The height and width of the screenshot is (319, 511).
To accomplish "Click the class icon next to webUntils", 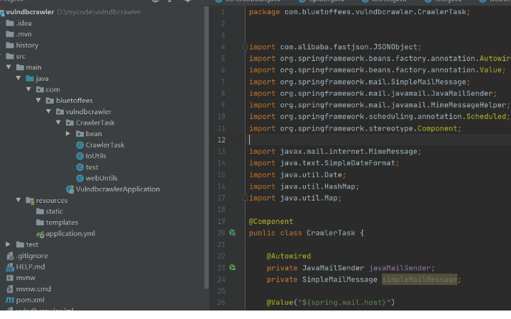I will tap(79, 178).
